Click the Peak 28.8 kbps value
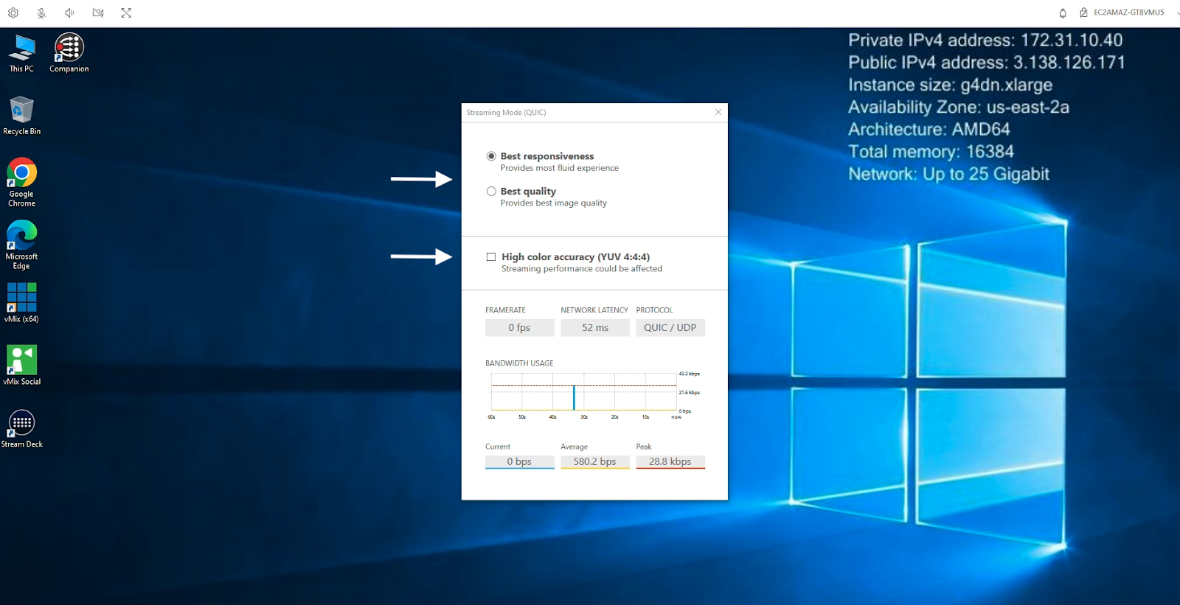The width and height of the screenshot is (1180, 605). (x=670, y=461)
